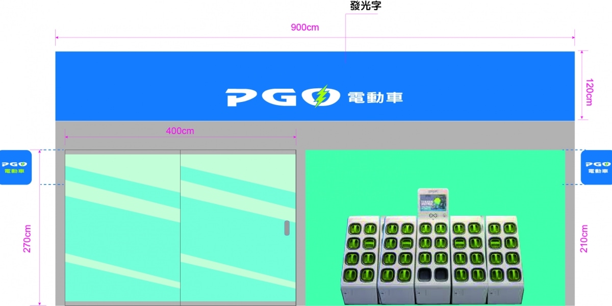
Task: Click the 電動車 text on the main sign
Action: 375,97
